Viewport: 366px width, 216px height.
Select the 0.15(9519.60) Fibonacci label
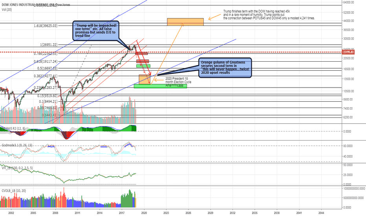click(x=47, y=96)
